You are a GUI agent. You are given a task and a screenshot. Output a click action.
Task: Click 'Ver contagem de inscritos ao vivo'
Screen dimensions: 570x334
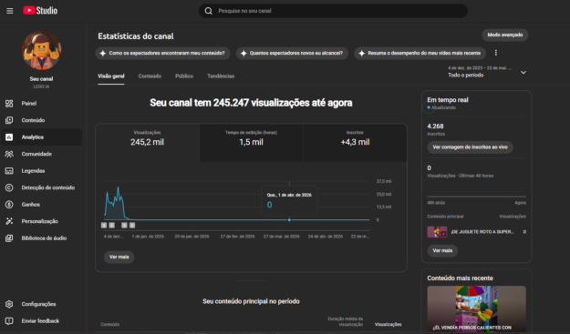click(470, 147)
